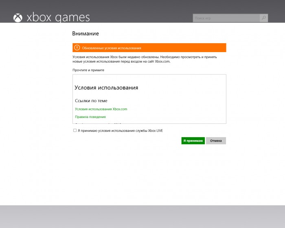Click the «Отмена» button

point(216,141)
